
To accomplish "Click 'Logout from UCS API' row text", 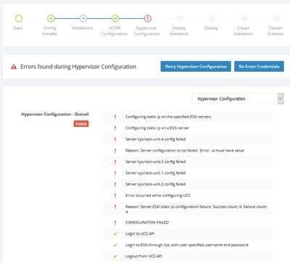I will [144, 256].
